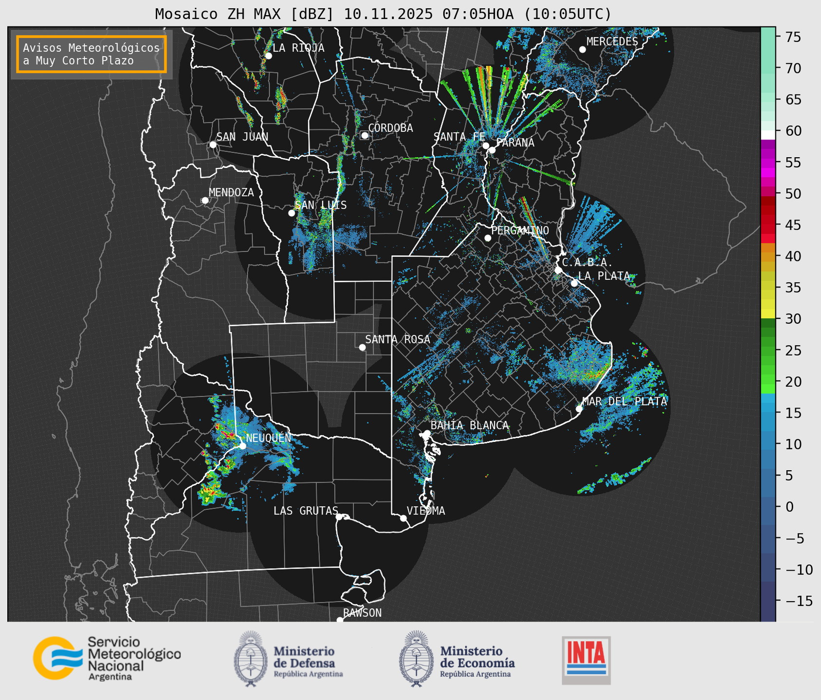
Task: Click the Servicio Meteorológico Nacional logo
Action: pyautogui.click(x=107, y=658)
